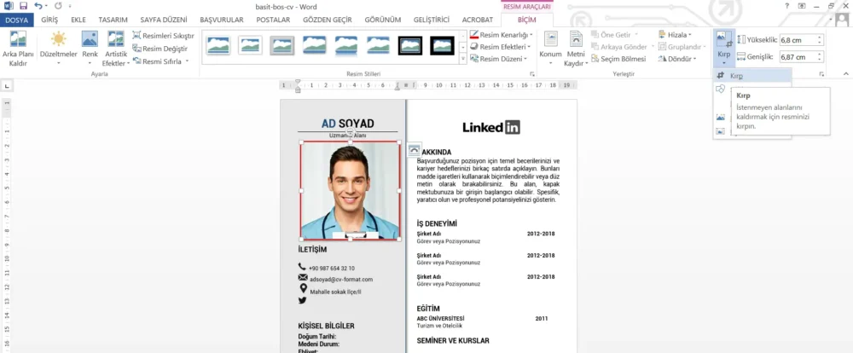Open Resim Düzeni layout dropdown
The width and height of the screenshot is (853, 353).
(x=498, y=59)
